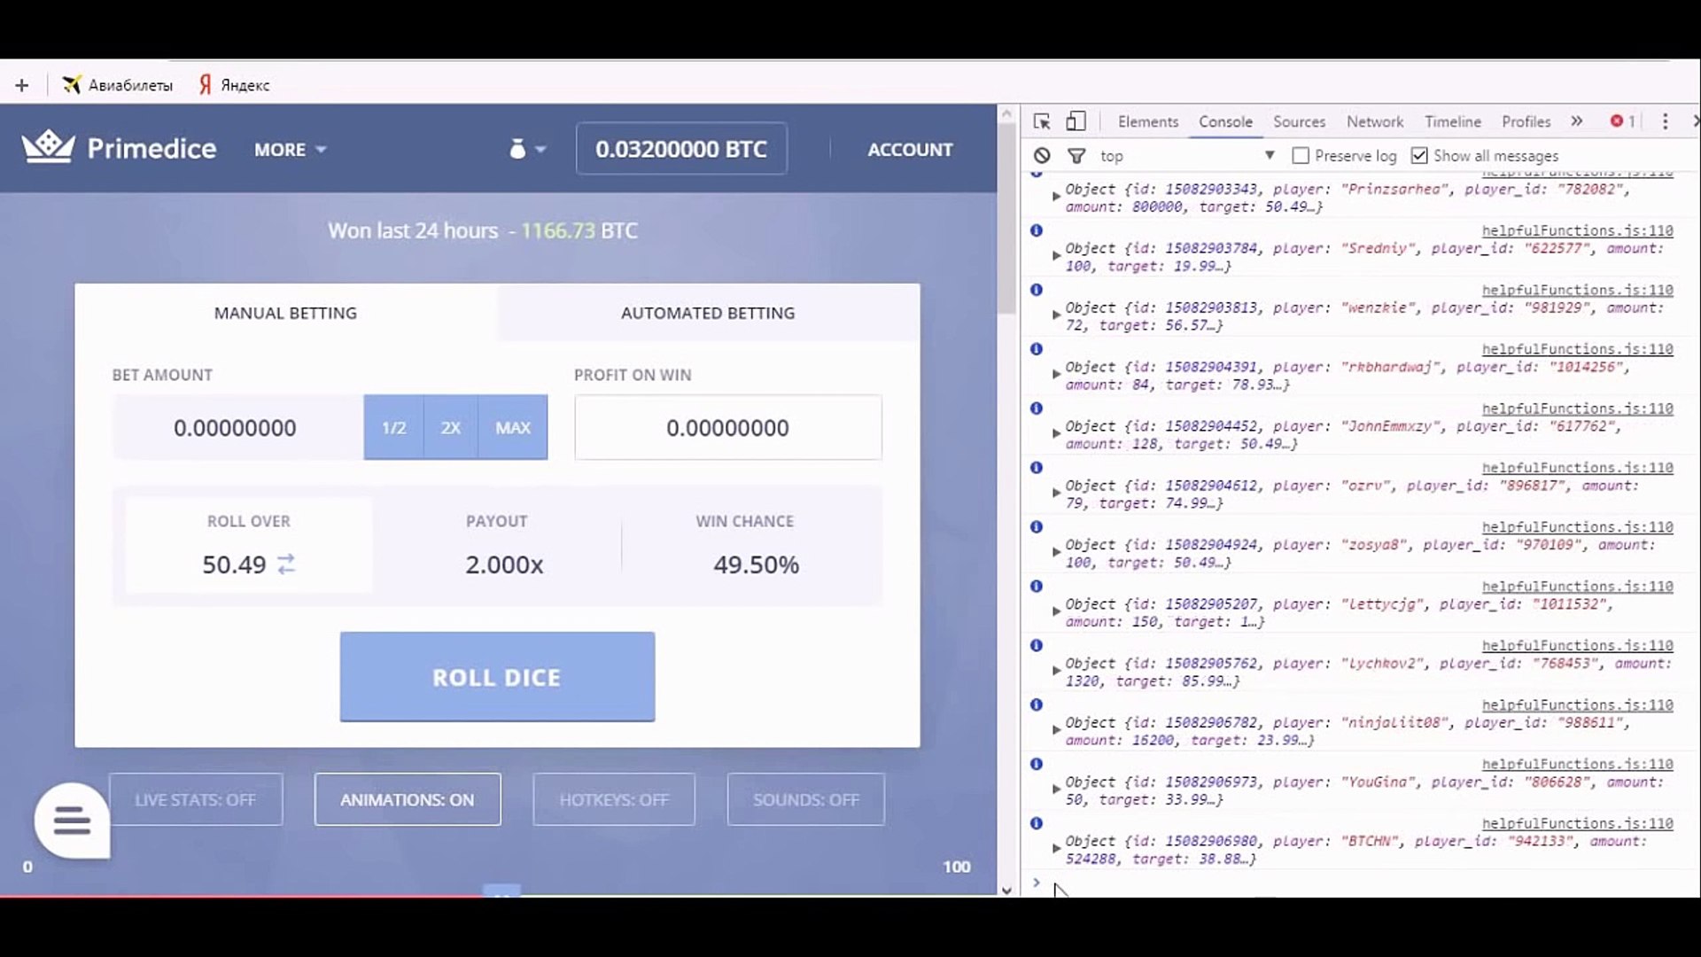Double the bet with 2X button
Screen dimensions: 1701x957
451,427
